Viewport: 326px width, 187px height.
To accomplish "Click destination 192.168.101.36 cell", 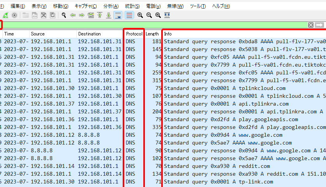I will 100,127.
